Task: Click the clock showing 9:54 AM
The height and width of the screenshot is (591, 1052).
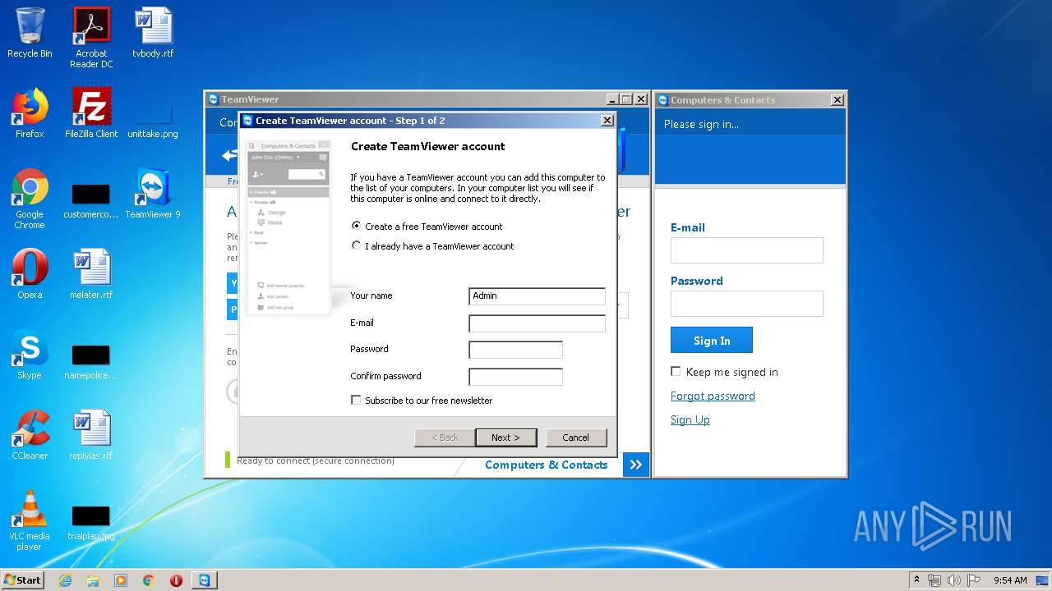Action: pos(1010,580)
